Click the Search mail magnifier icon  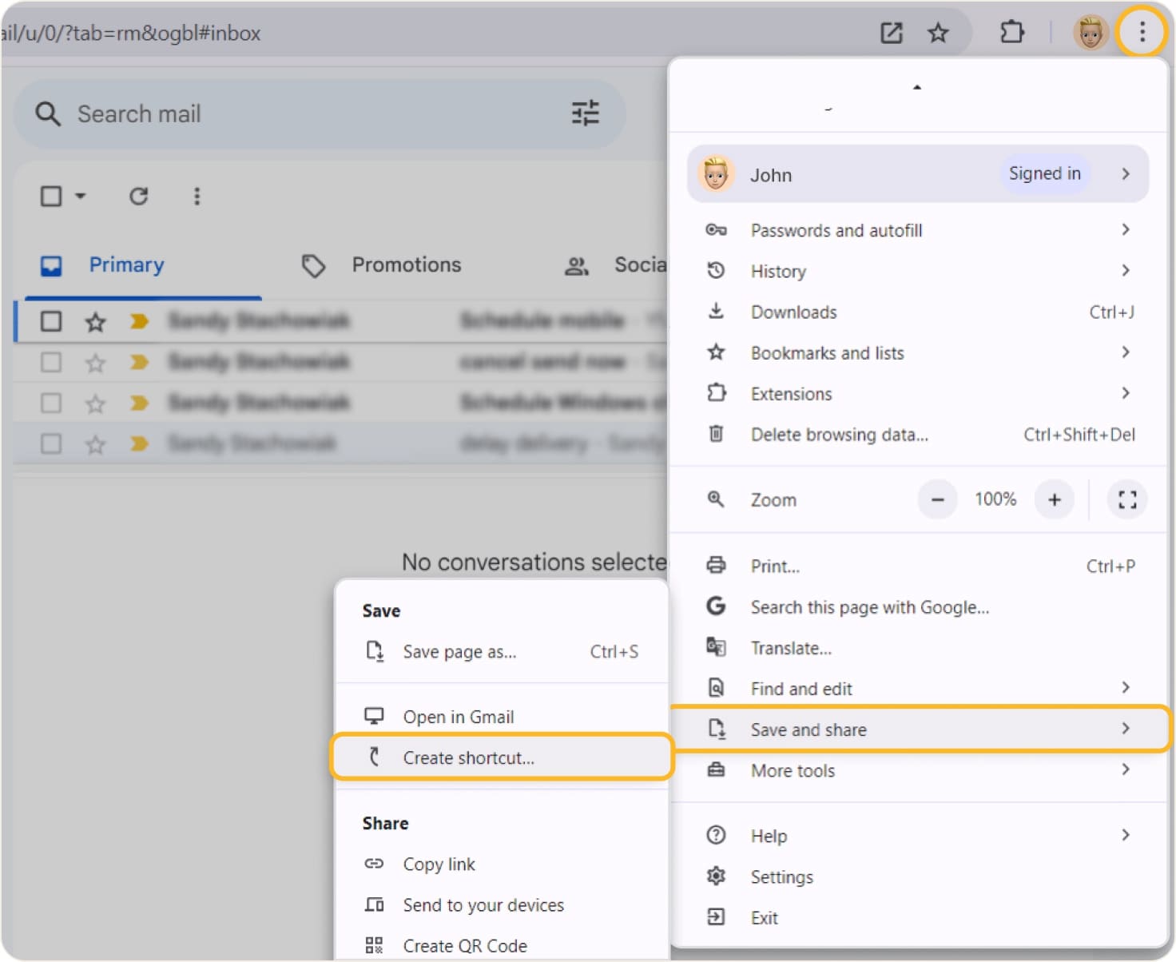(x=47, y=113)
